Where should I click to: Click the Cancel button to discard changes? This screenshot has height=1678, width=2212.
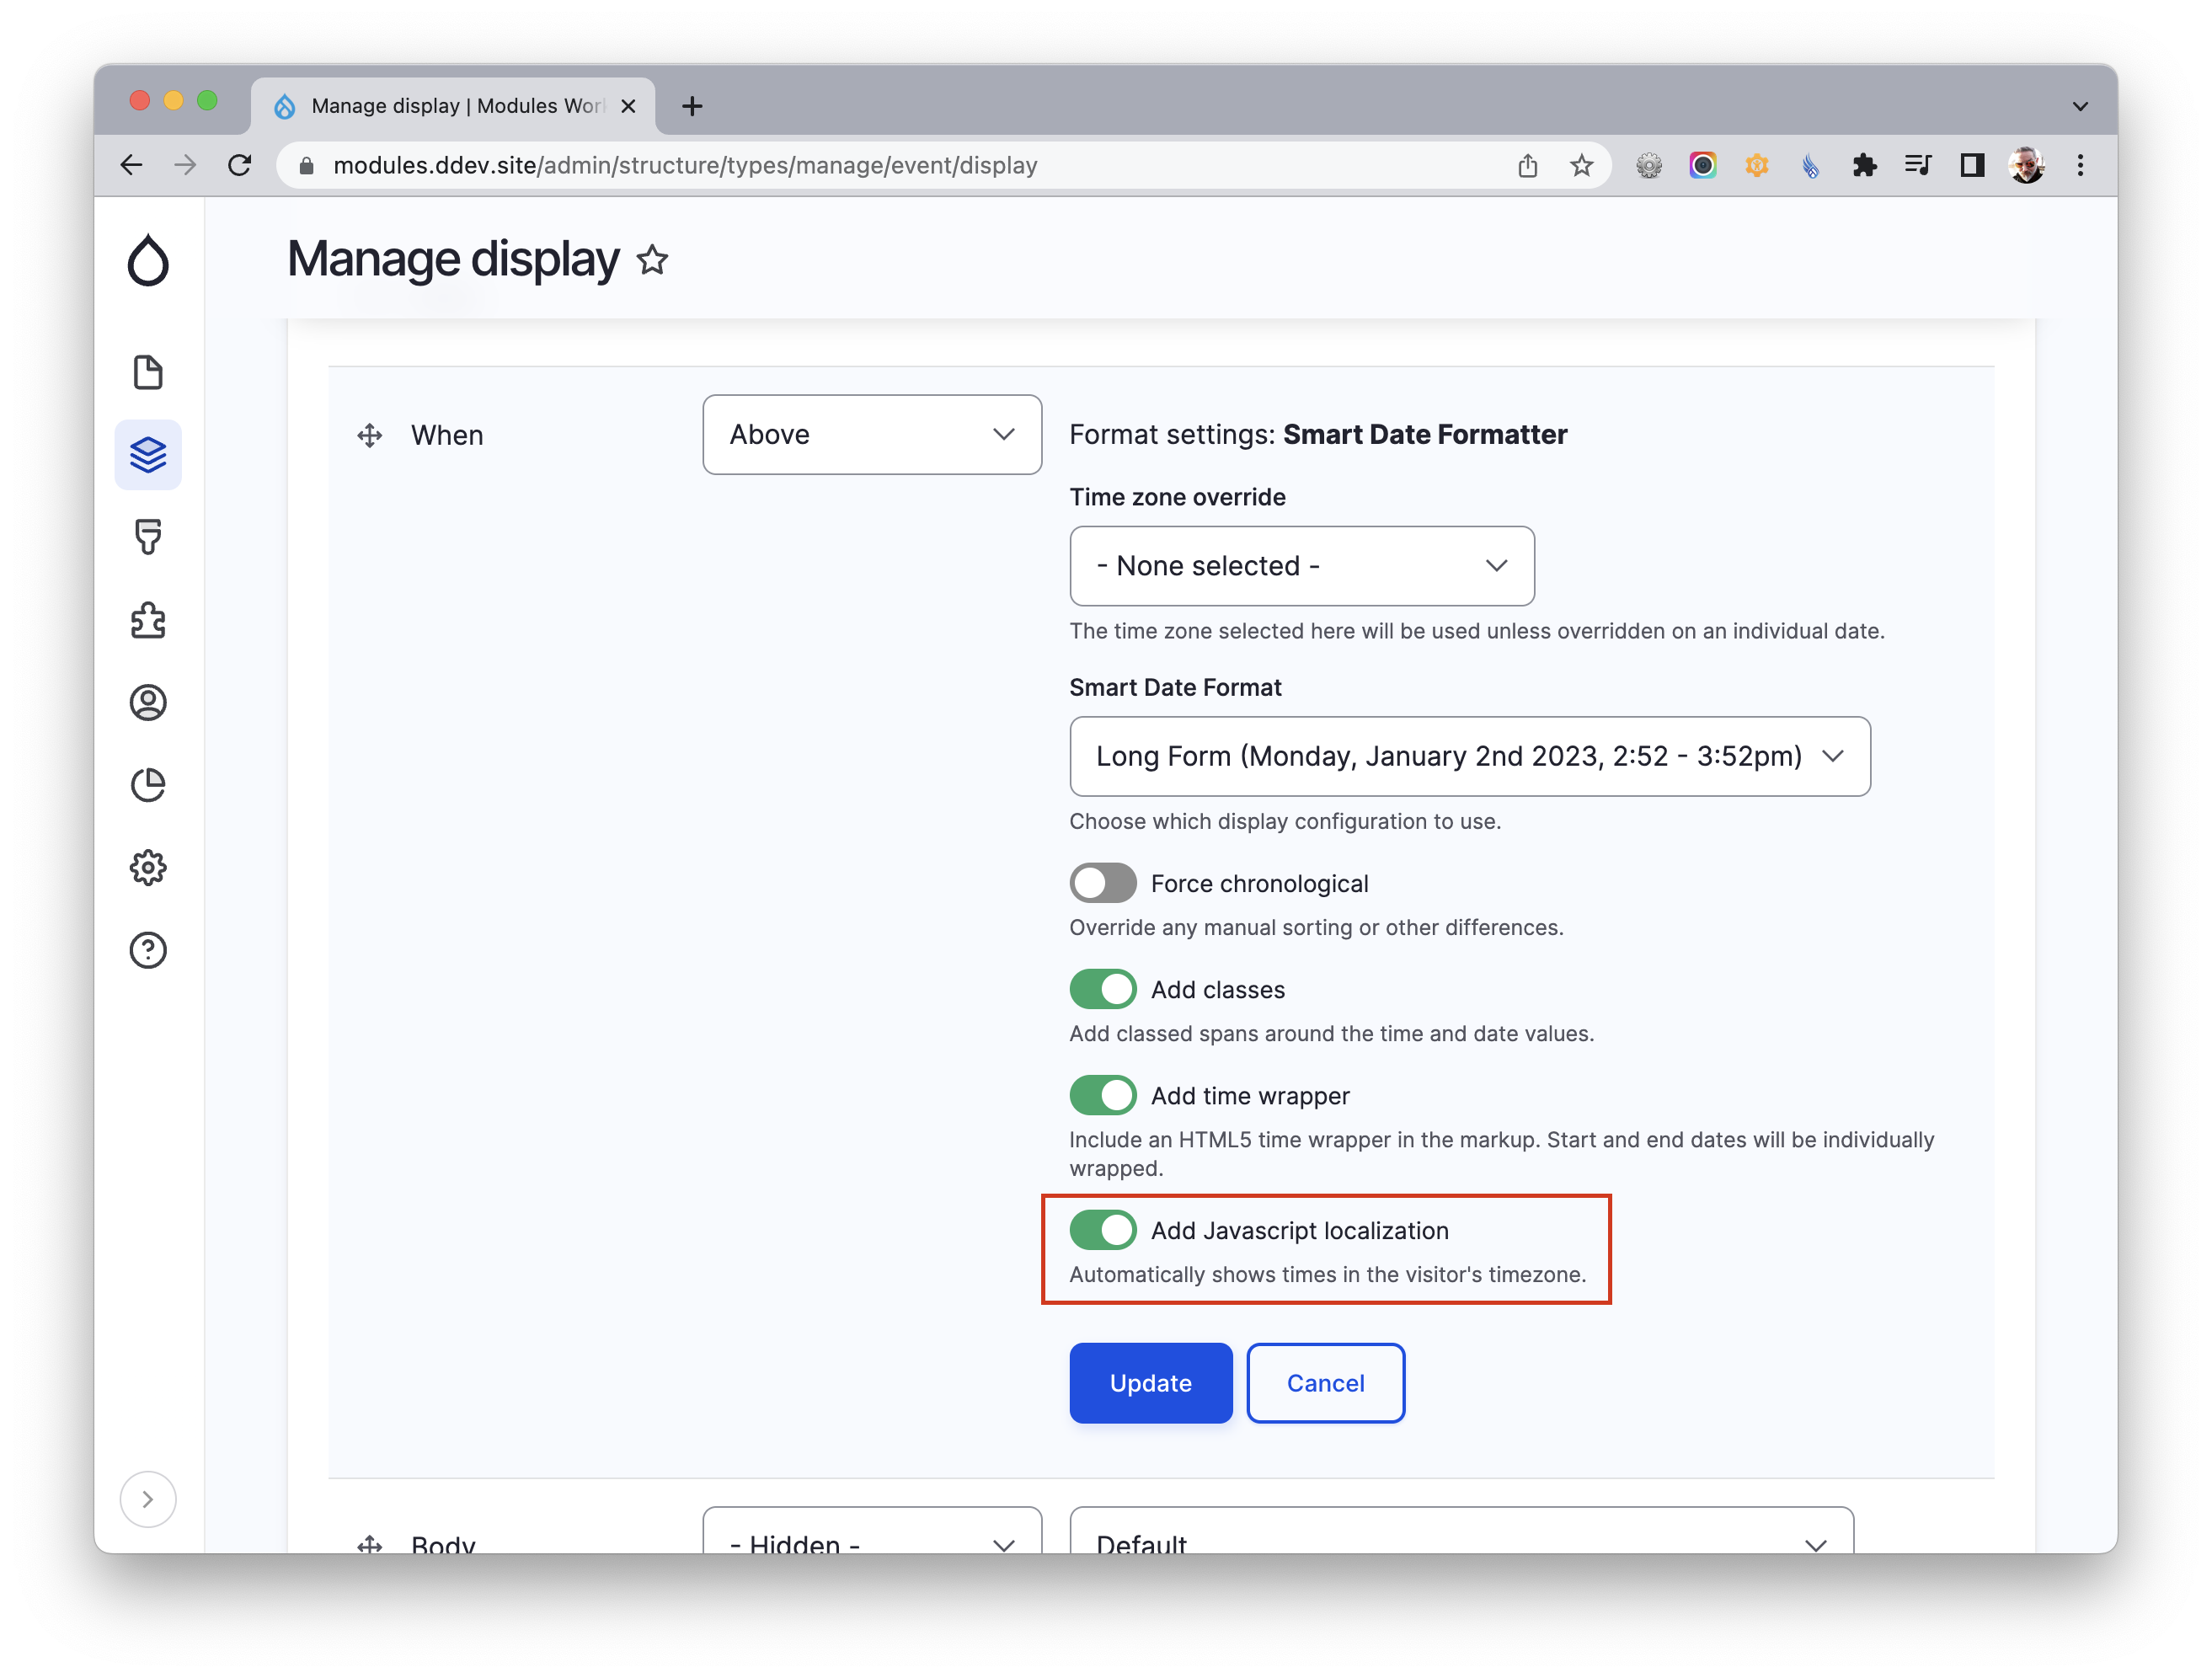pos(1323,1381)
